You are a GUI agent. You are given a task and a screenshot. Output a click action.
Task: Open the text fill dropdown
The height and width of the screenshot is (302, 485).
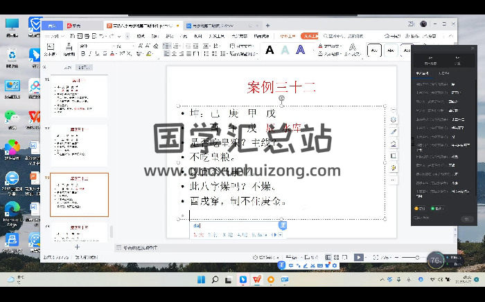(330, 46)
